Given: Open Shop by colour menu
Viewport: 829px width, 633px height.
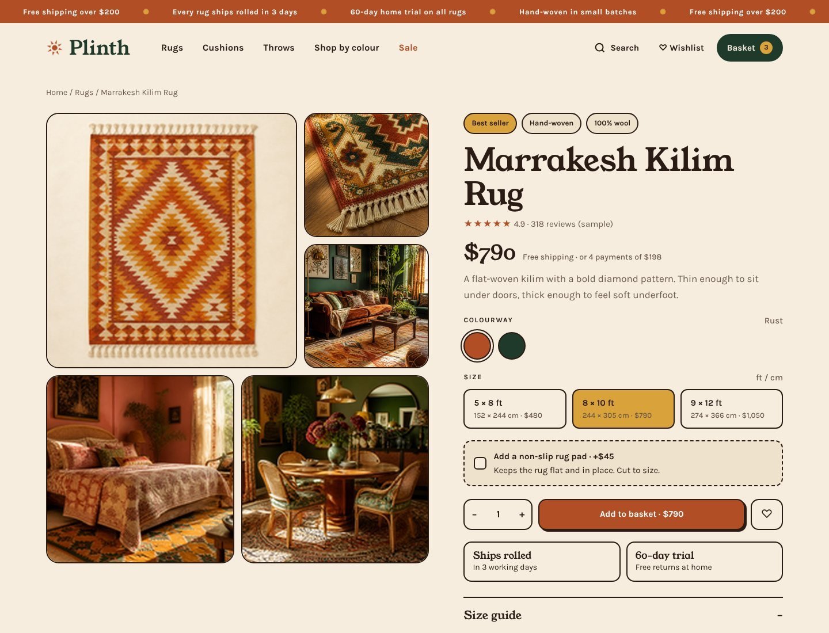Looking at the screenshot, I should pos(347,48).
